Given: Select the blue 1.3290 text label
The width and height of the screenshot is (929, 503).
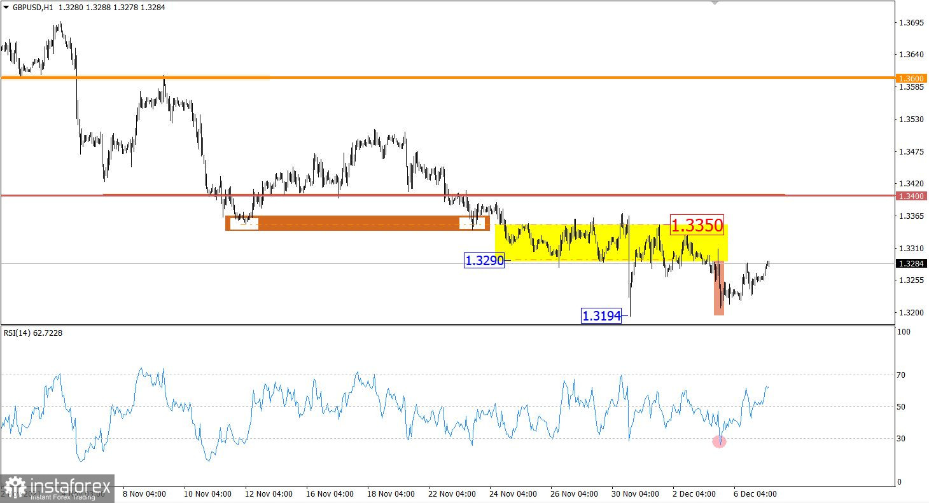Looking at the screenshot, I should coord(484,260).
